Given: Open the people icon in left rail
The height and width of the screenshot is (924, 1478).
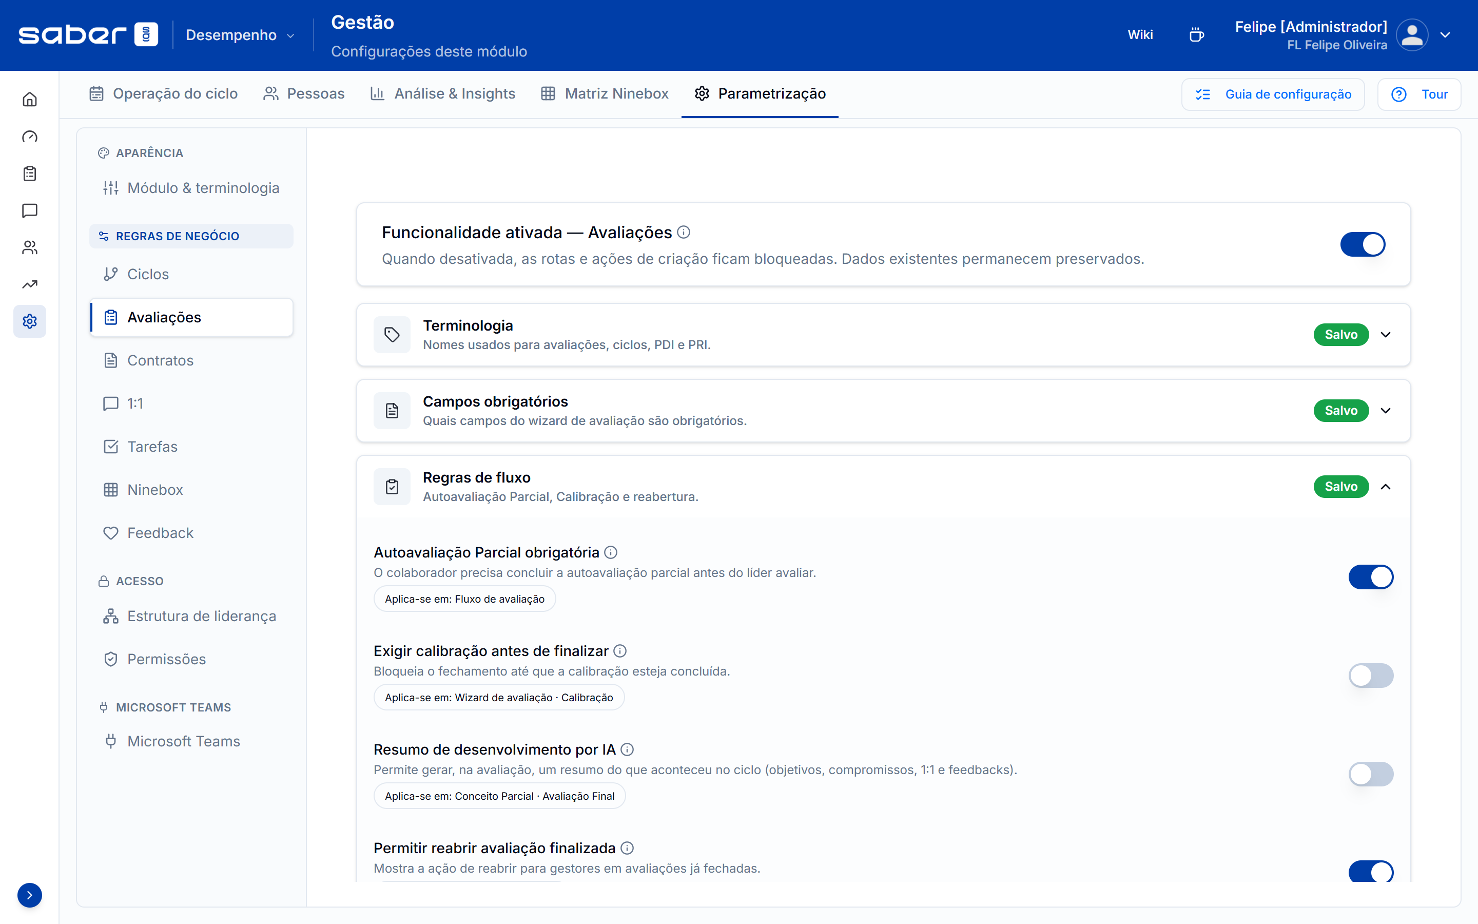Looking at the screenshot, I should (x=29, y=247).
